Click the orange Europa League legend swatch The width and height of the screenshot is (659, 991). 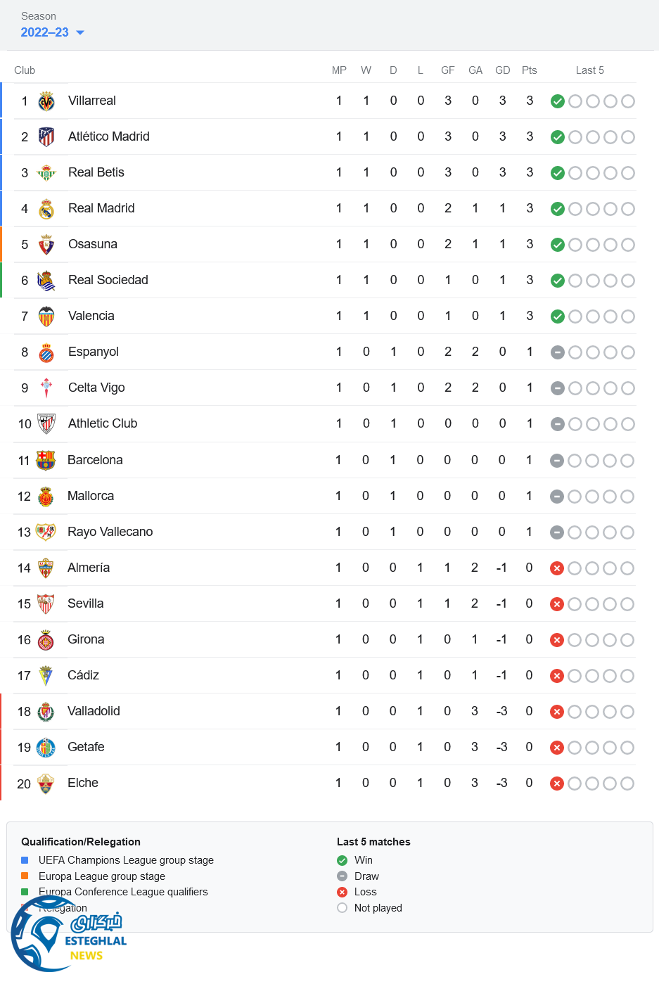25,876
